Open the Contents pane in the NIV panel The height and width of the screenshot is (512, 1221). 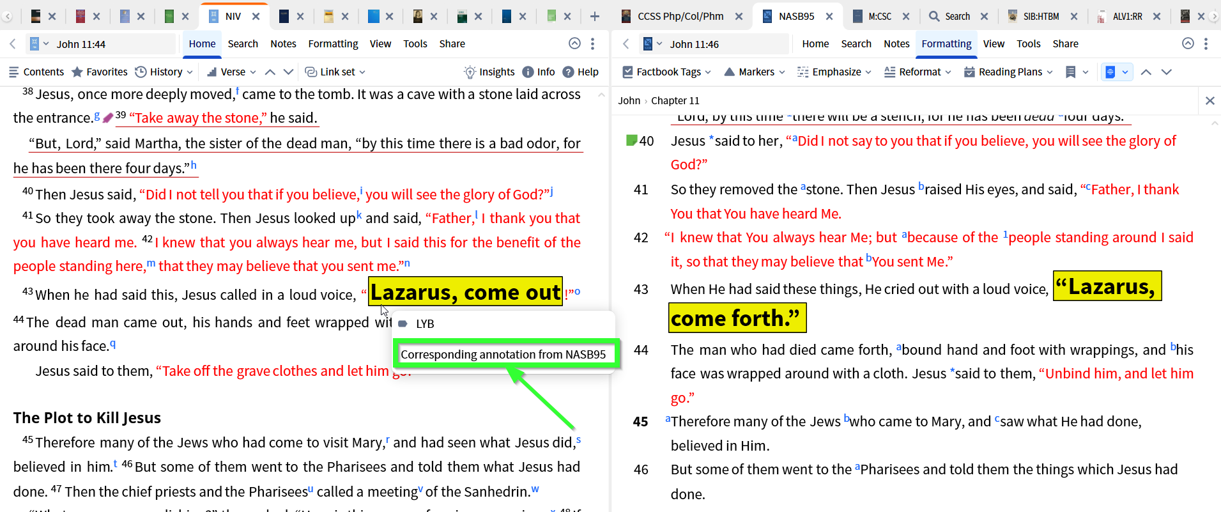36,72
